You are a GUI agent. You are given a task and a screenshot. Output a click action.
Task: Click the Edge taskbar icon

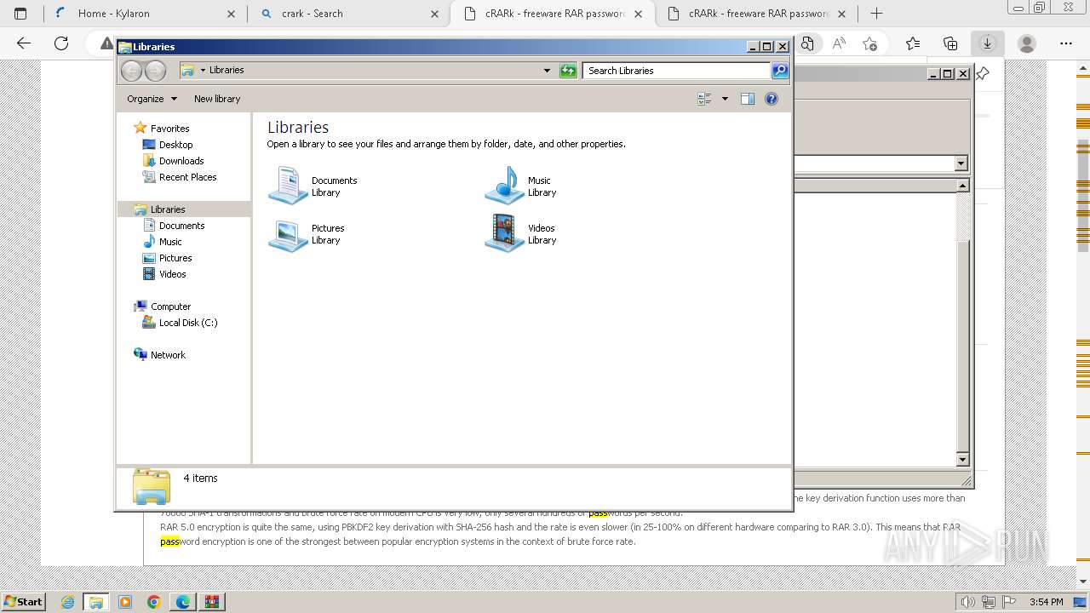pos(183,602)
